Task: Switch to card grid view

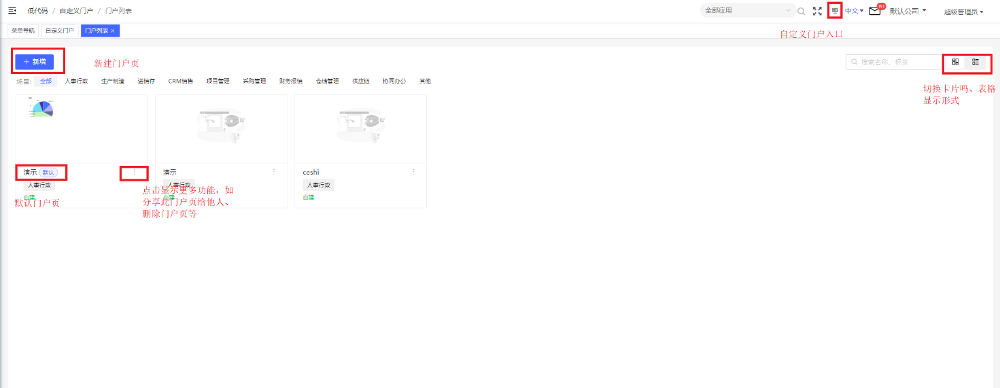Action: tap(955, 62)
